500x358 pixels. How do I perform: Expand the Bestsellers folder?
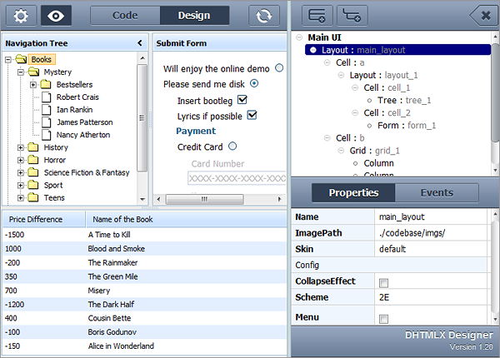click(x=33, y=84)
